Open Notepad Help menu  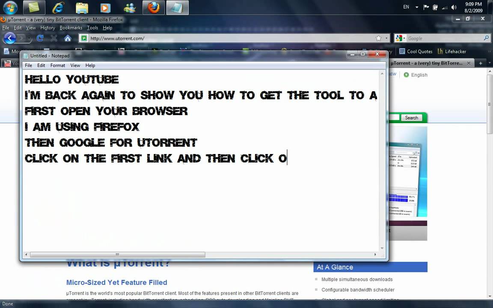(90, 65)
